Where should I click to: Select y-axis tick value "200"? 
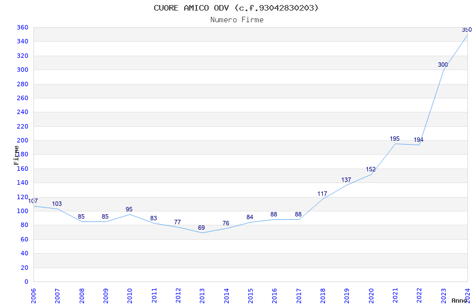click(x=23, y=141)
